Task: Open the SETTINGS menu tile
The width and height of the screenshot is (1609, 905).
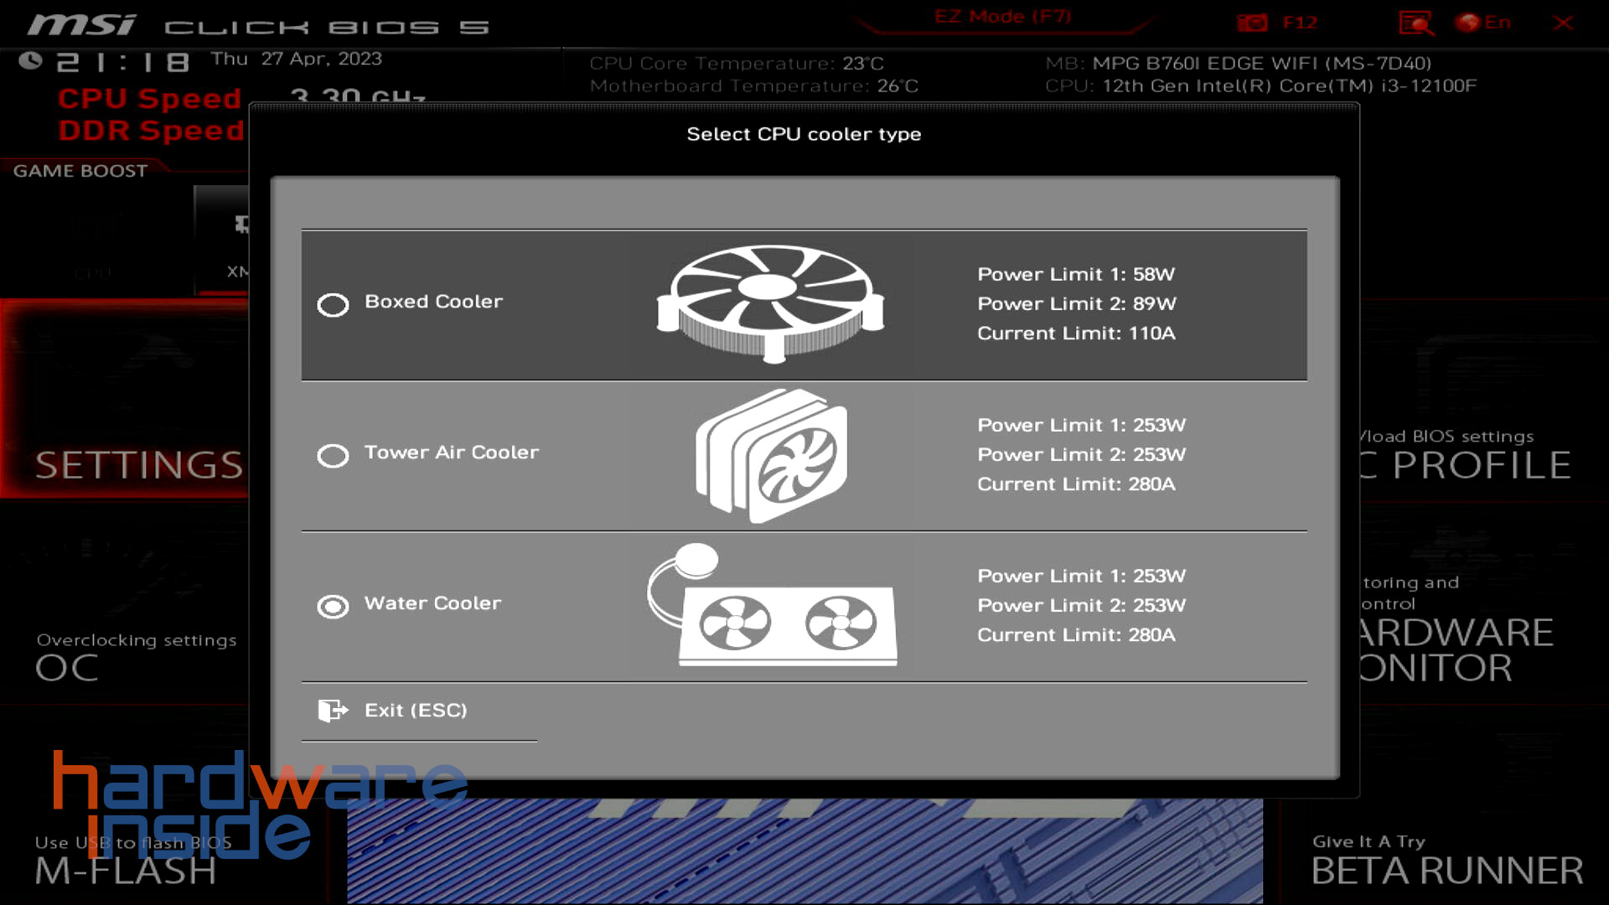Action: pos(138,464)
